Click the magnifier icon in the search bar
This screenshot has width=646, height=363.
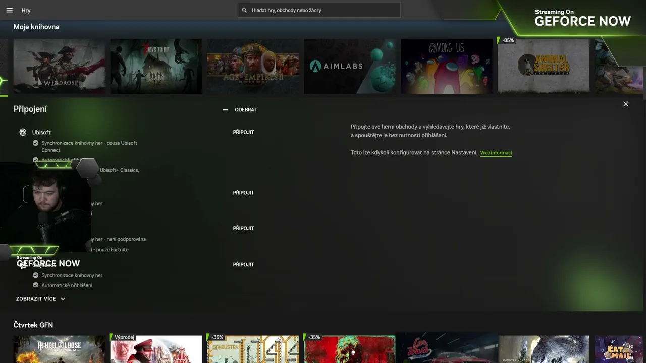(245, 10)
